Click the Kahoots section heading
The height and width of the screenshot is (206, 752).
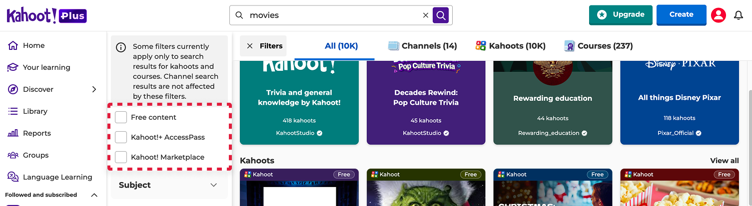coord(257,161)
